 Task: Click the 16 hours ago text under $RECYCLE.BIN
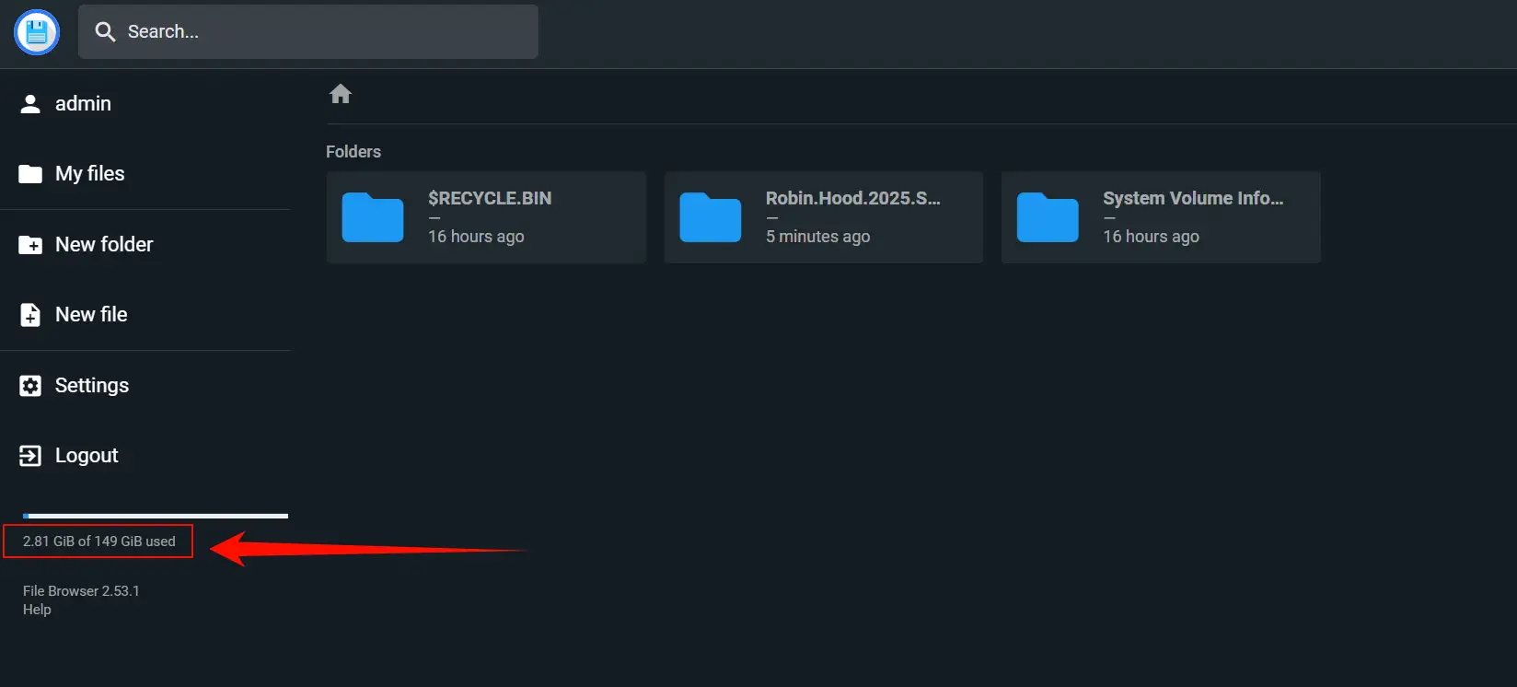click(476, 237)
